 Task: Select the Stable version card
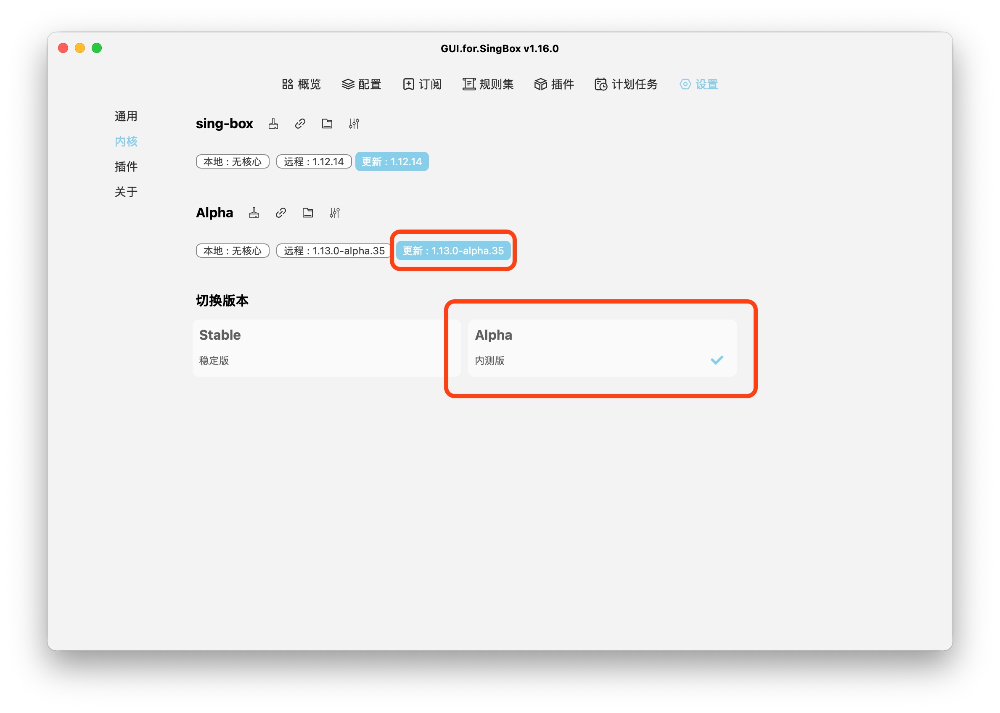point(326,347)
